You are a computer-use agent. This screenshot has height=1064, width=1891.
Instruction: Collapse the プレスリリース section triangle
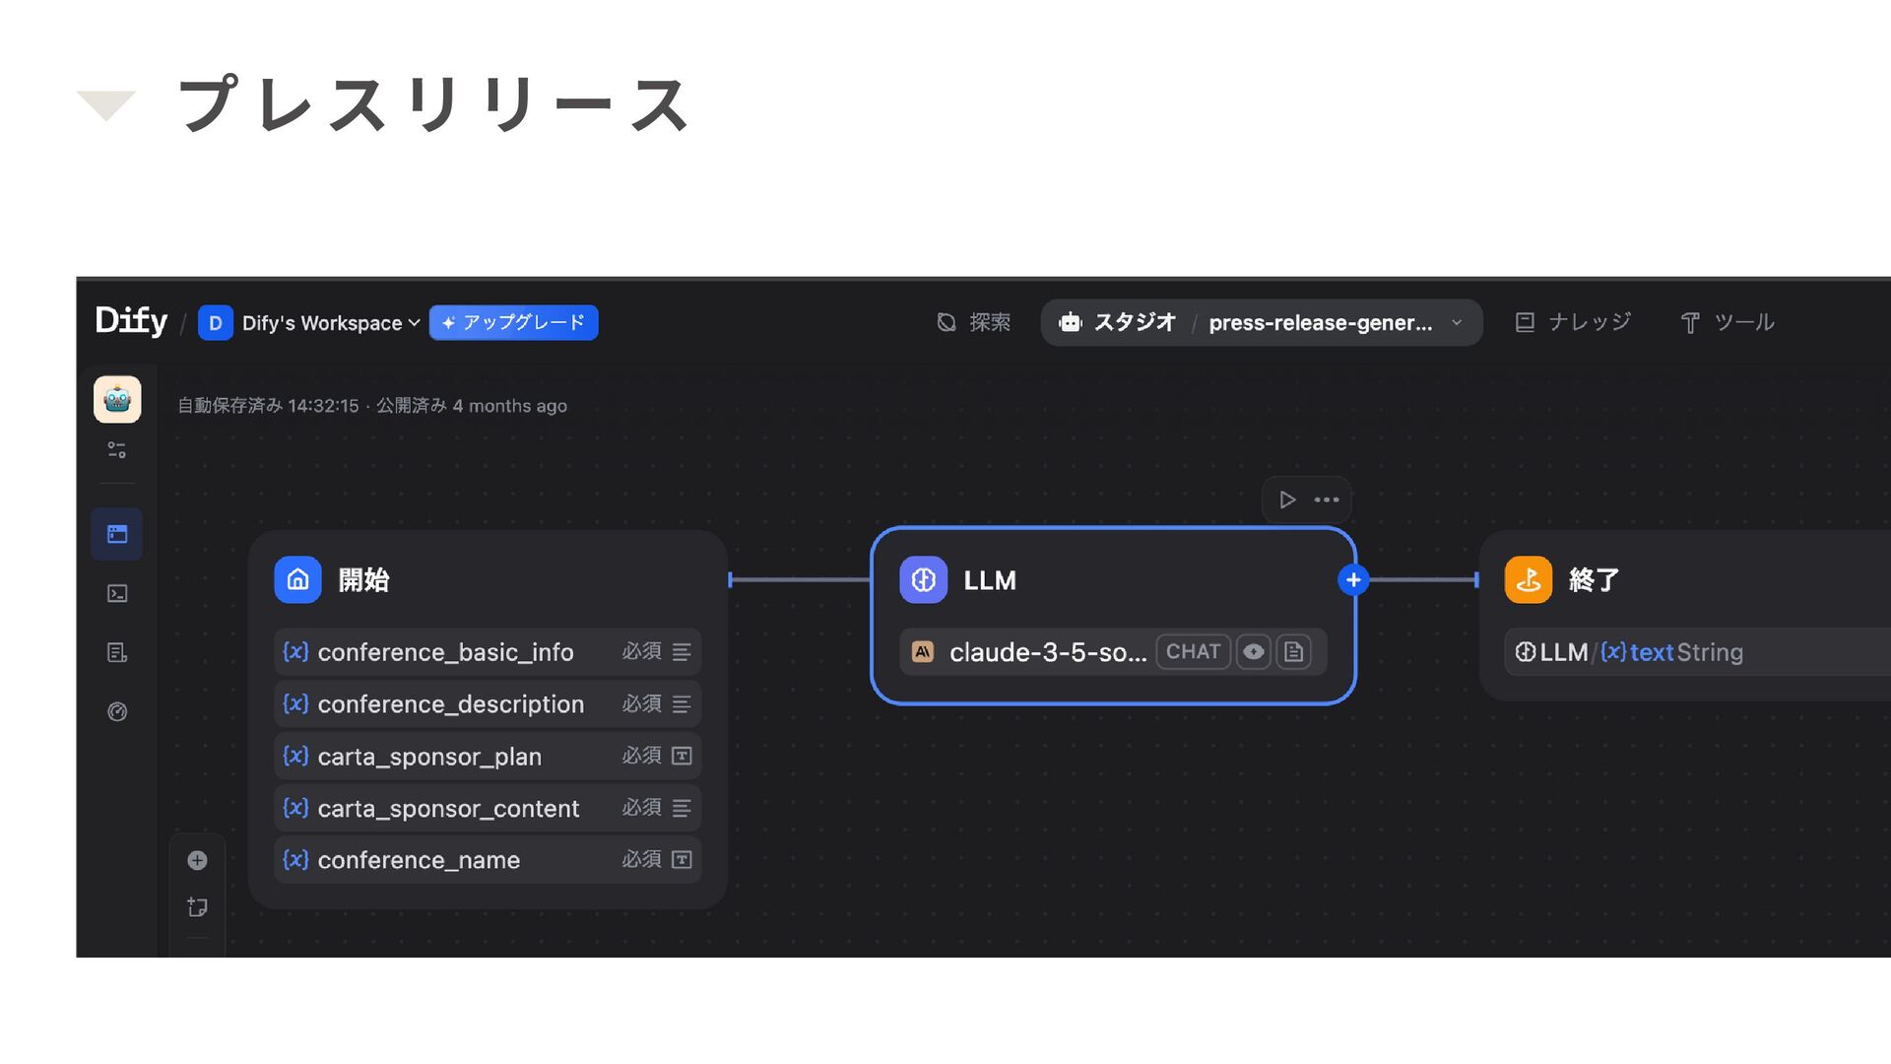tap(106, 105)
